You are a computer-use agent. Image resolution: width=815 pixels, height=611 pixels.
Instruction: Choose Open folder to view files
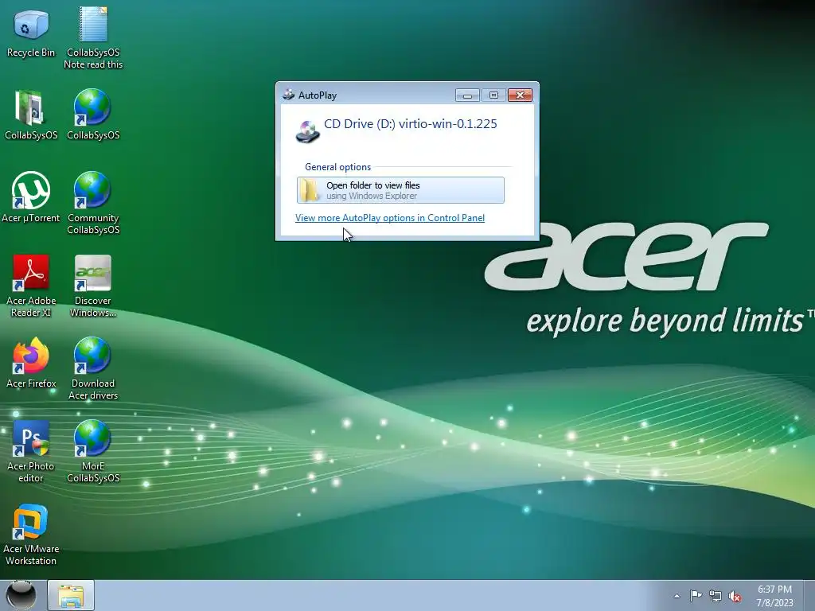point(400,190)
